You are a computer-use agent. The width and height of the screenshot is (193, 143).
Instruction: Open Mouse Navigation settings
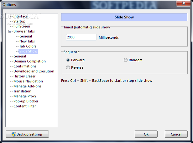[x=28, y=81]
